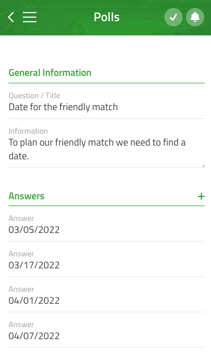
Task: Click the Answer label above 04/07/2022
Action: [x=22, y=324]
